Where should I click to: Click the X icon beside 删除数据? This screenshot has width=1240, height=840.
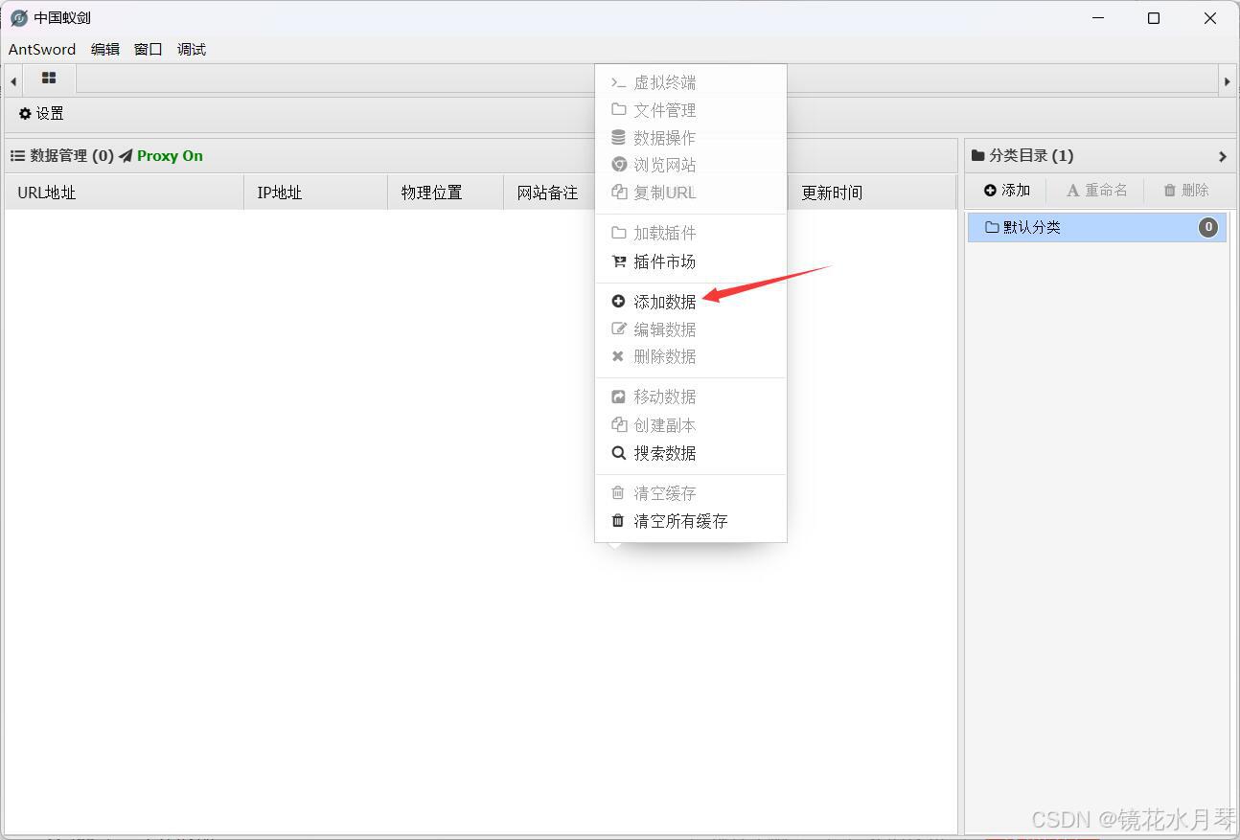point(618,356)
